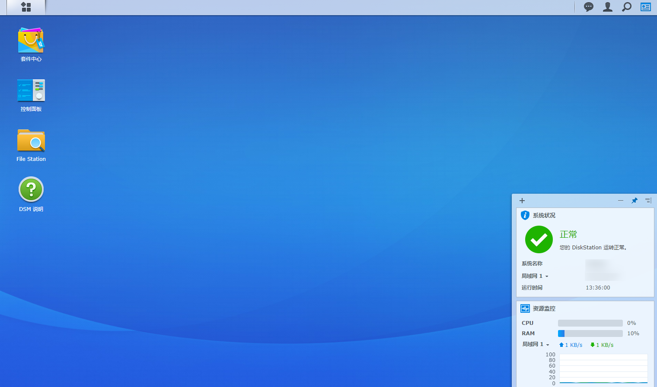The width and height of the screenshot is (657, 387).
Task: Open the user options person icon
Action: click(608, 7)
